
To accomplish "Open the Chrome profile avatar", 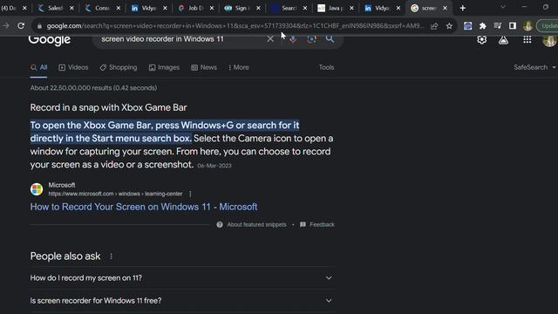I will (x=527, y=25).
